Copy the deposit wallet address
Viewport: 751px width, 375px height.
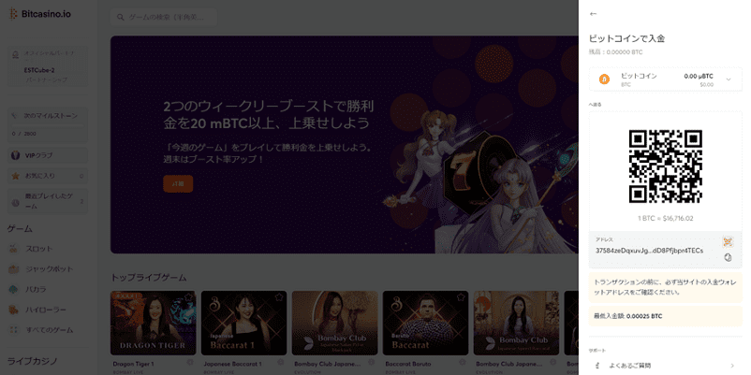[x=728, y=258]
